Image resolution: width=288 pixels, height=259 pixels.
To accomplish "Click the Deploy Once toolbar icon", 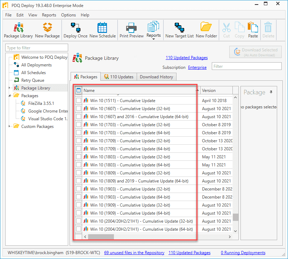I will pos(75,30).
